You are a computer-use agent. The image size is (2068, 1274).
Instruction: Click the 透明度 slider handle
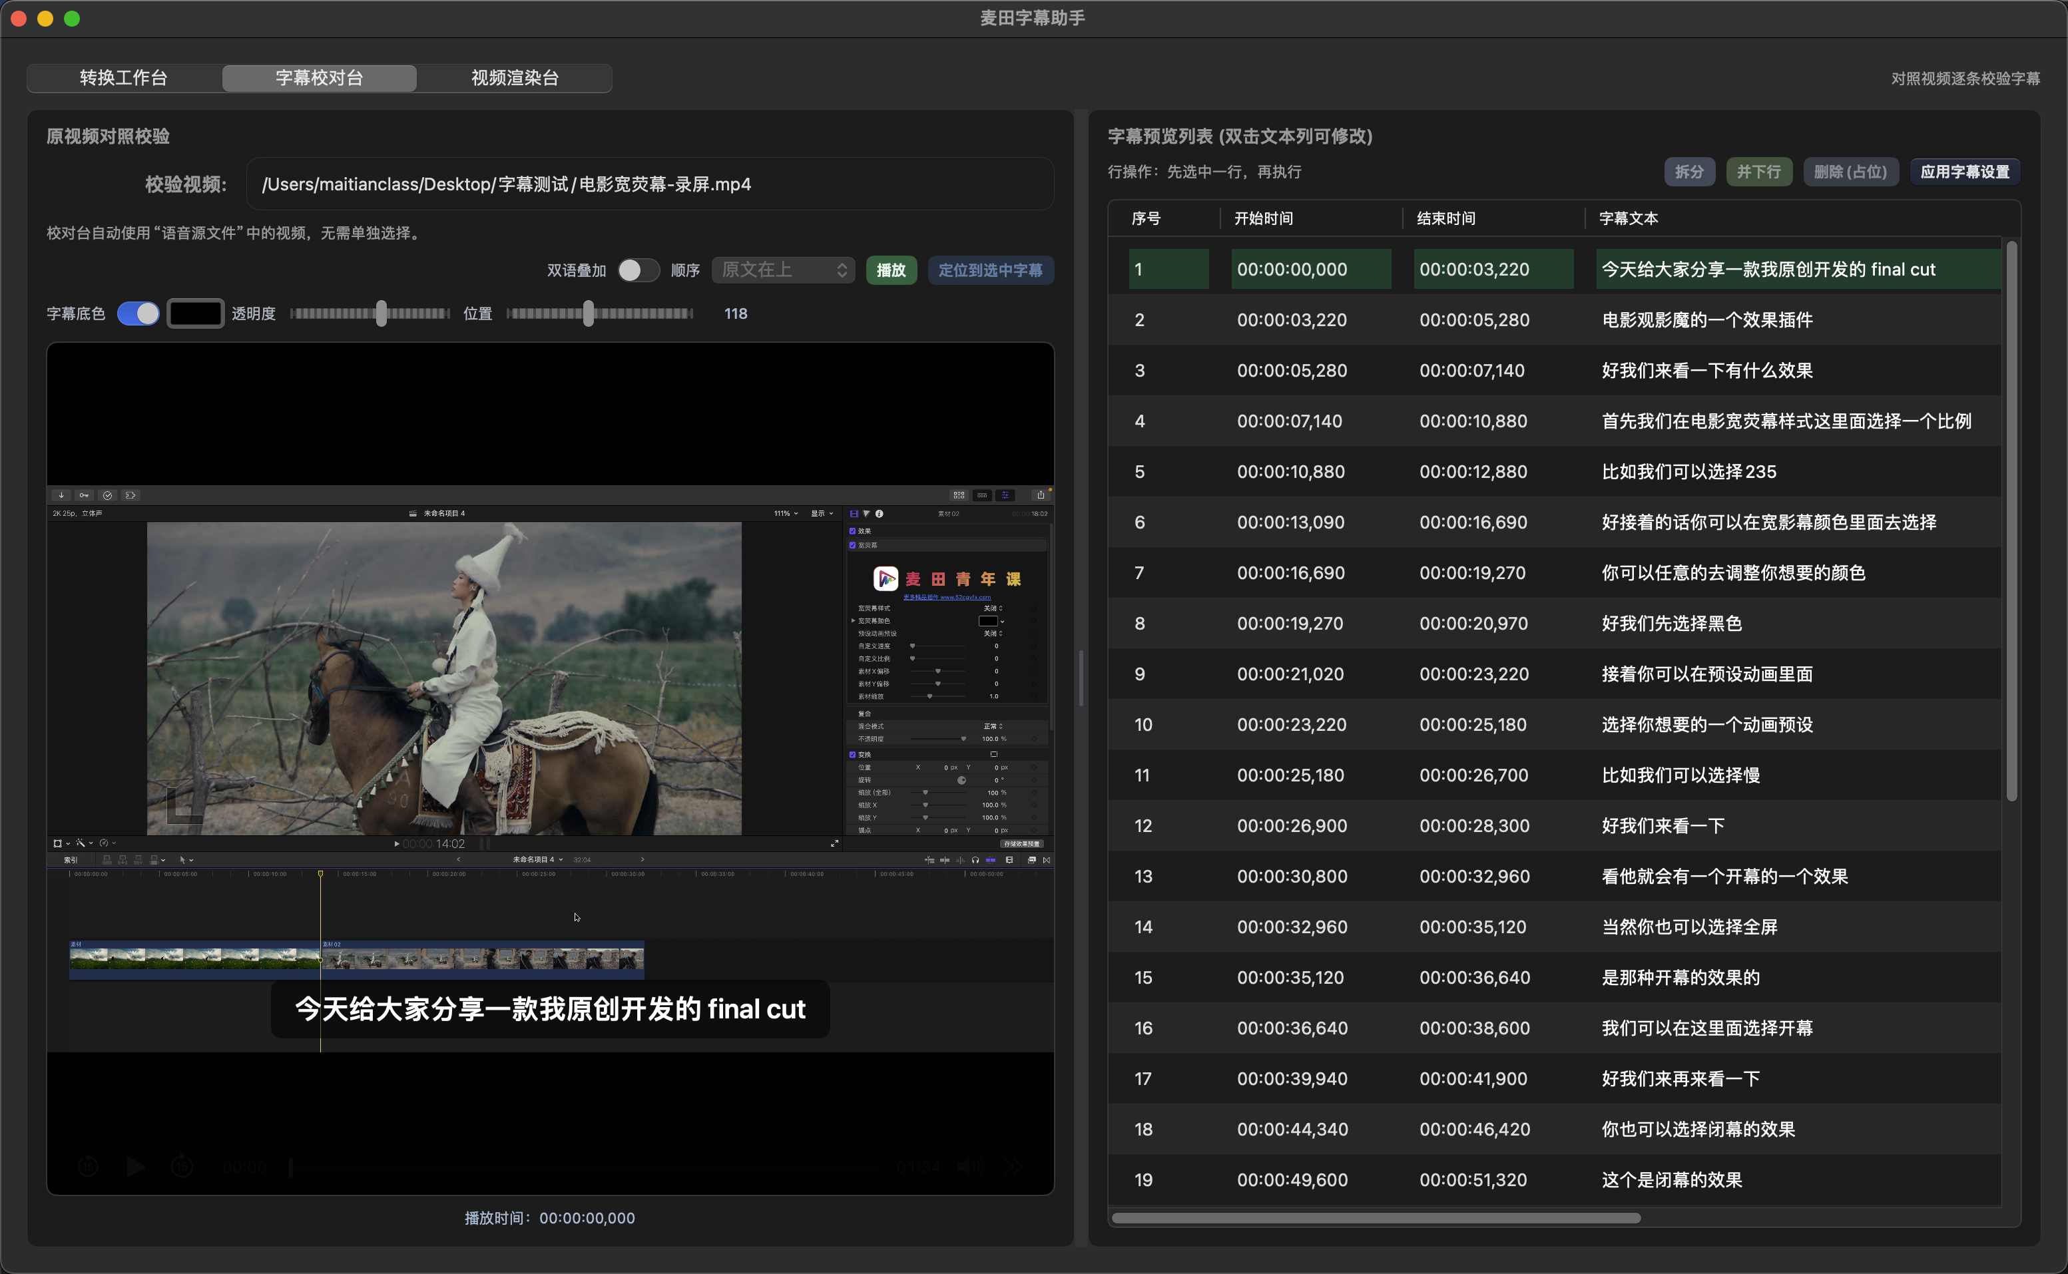tap(382, 314)
